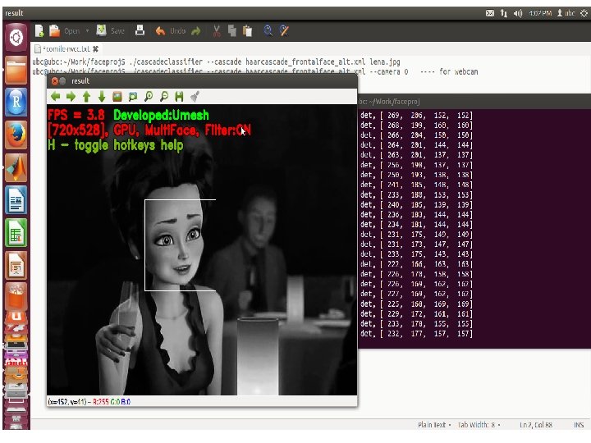591x443 pixels.
Task: Open Ubuntu Dash home from launcher
Action: coord(16,38)
